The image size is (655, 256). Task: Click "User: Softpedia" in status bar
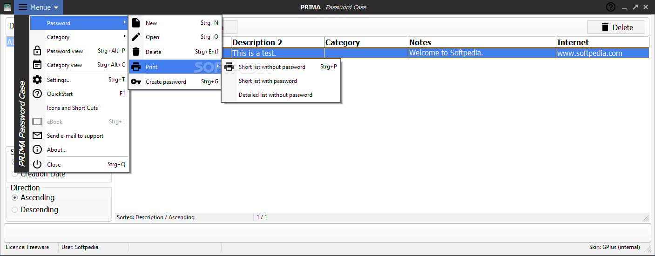[80, 247]
